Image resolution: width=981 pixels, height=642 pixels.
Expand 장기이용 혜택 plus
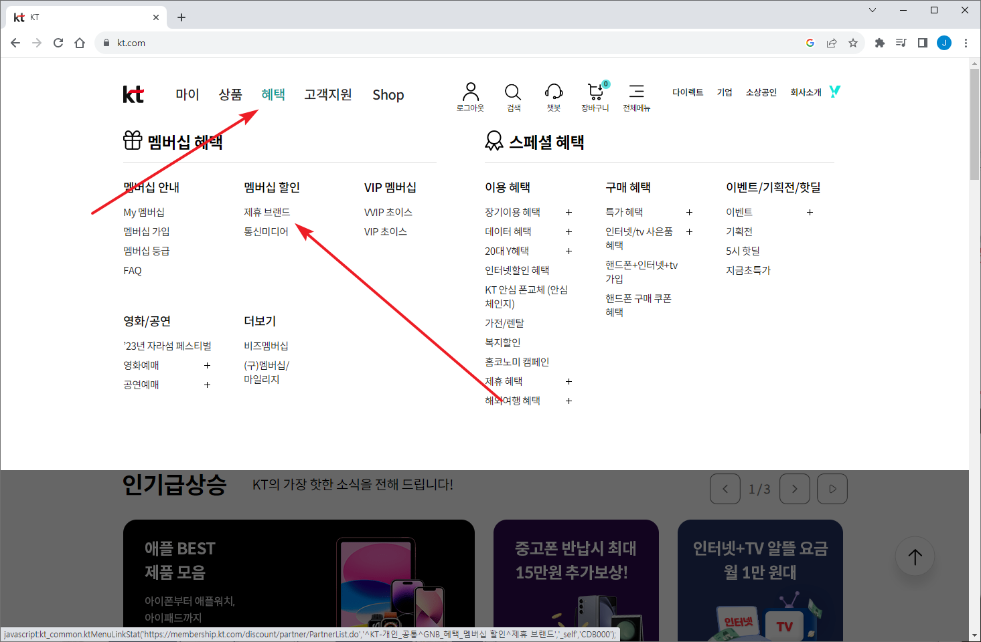tap(569, 212)
